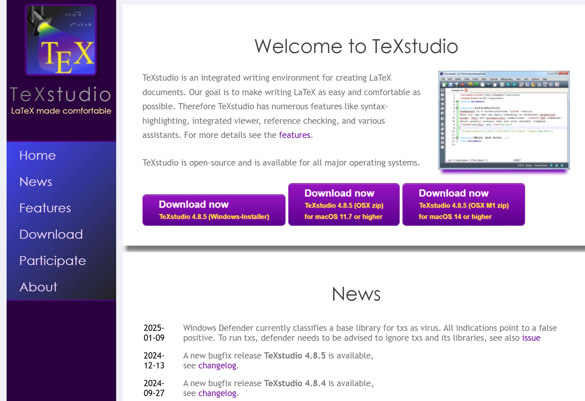Open the Windows Defender issue link
This screenshot has width=585, height=401.
[x=531, y=338]
